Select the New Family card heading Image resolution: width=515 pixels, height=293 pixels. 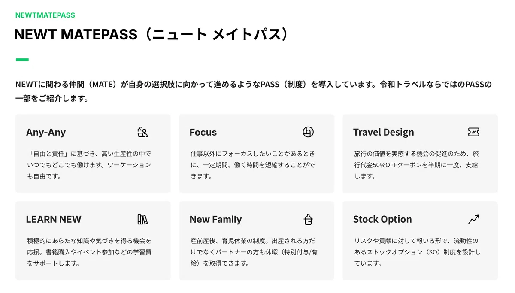tap(216, 219)
